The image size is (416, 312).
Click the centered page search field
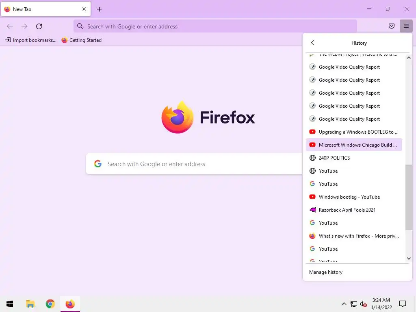pyautogui.click(x=194, y=164)
